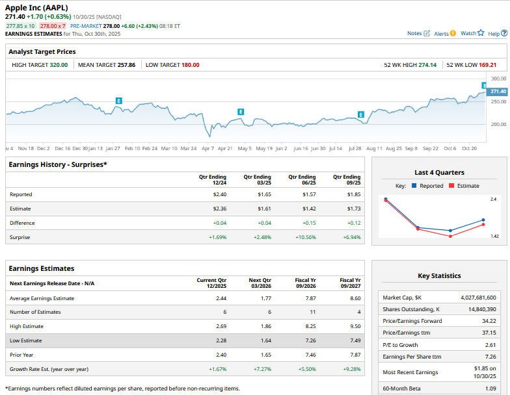Viewport: 510px width, 395px height.
Task: Open the Help question mark icon
Action: pos(503,33)
